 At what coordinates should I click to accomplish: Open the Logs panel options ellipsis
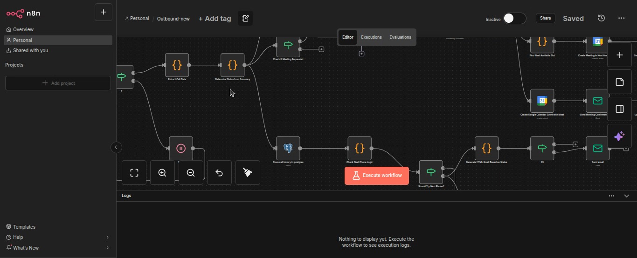tap(611, 196)
